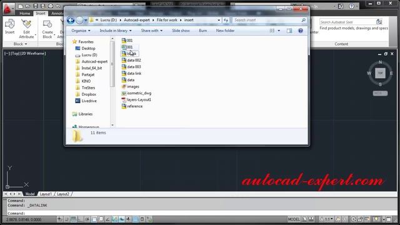400x225 pixels.
Task: Open the Include in library dropdown
Action: click(x=116, y=31)
